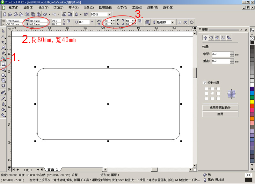
Task: Click the New document icon
Action: coord(5,14)
